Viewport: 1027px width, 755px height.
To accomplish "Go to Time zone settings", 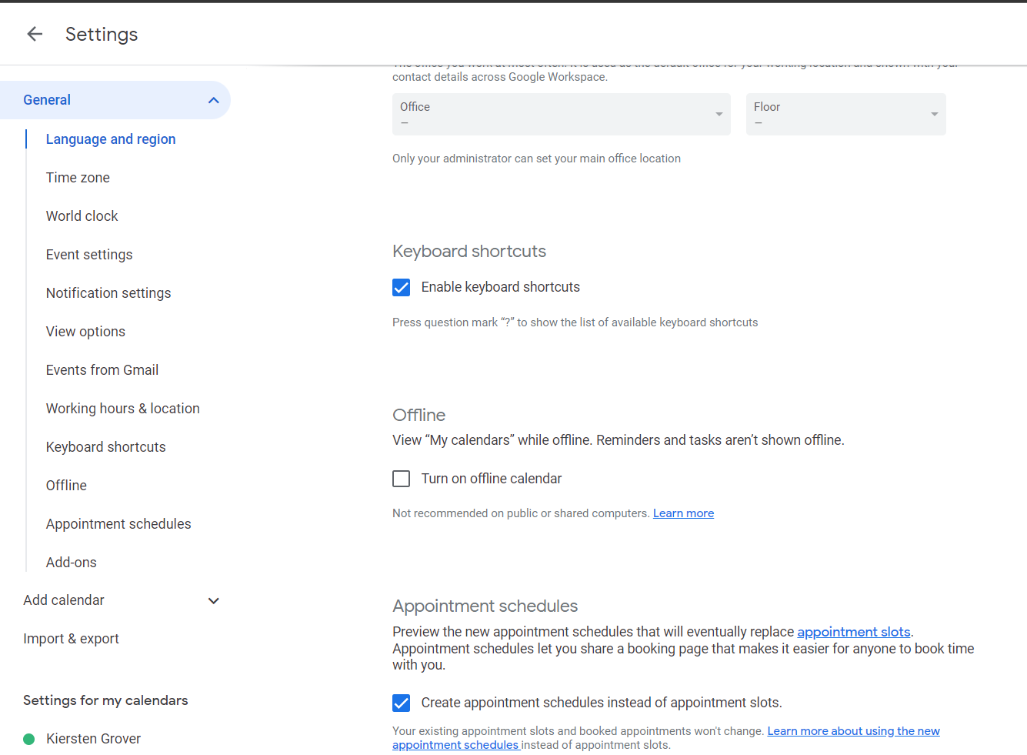I will [x=78, y=178].
